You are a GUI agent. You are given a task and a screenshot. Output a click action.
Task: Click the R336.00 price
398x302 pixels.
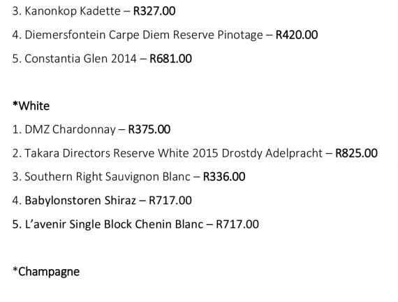click(x=224, y=177)
